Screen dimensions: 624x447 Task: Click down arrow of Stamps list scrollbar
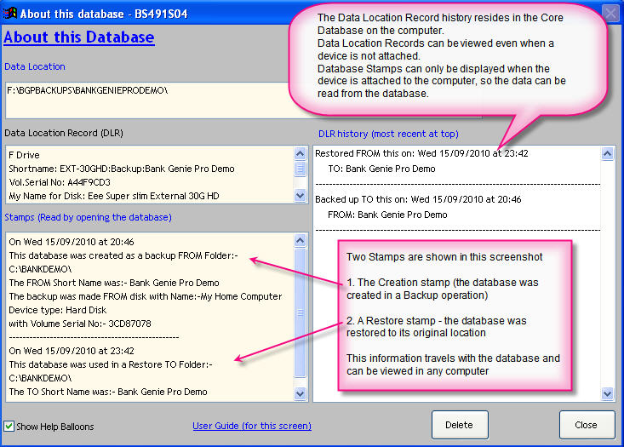pyautogui.click(x=300, y=394)
